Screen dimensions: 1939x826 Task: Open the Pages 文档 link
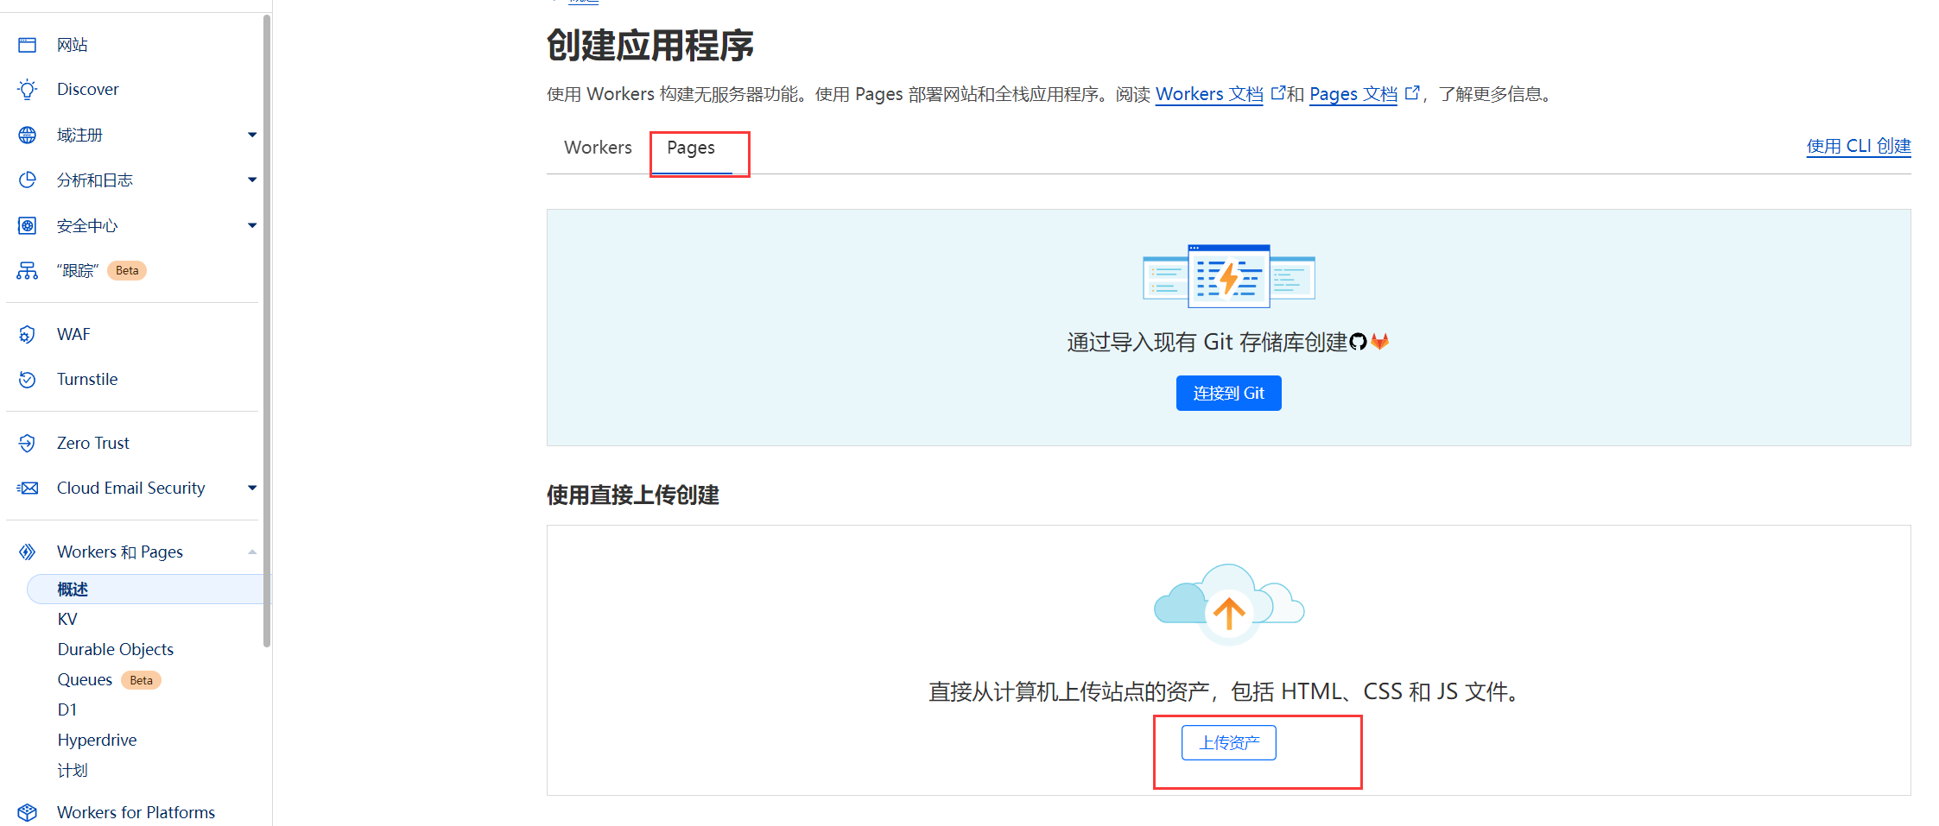point(1353,94)
